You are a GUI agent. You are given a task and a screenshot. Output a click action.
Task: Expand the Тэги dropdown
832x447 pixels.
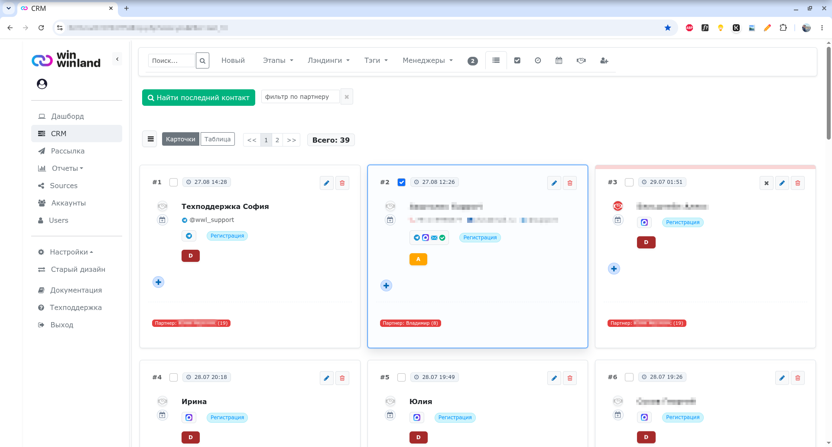coord(376,61)
